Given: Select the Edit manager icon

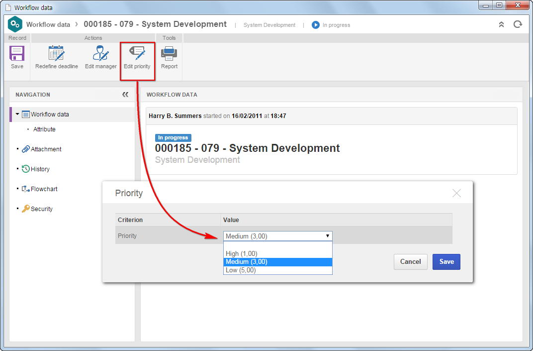Looking at the screenshot, I should (100, 53).
